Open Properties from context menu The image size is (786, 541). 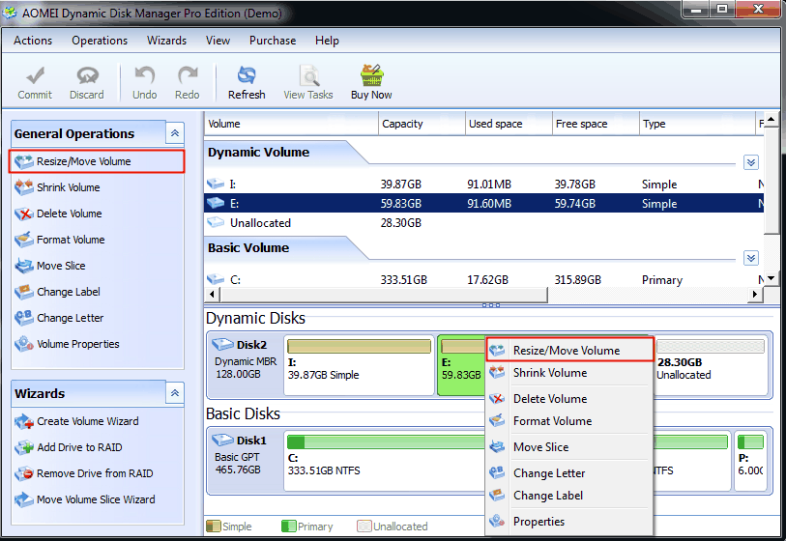click(570, 521)
